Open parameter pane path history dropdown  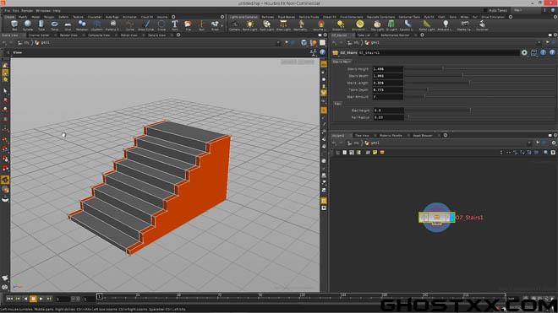tap(539, 43)
